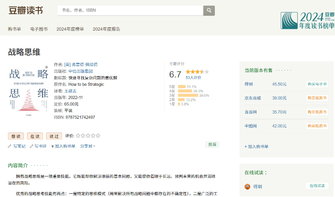Open author link 弗雷德·佩拉德

[81, 64]
